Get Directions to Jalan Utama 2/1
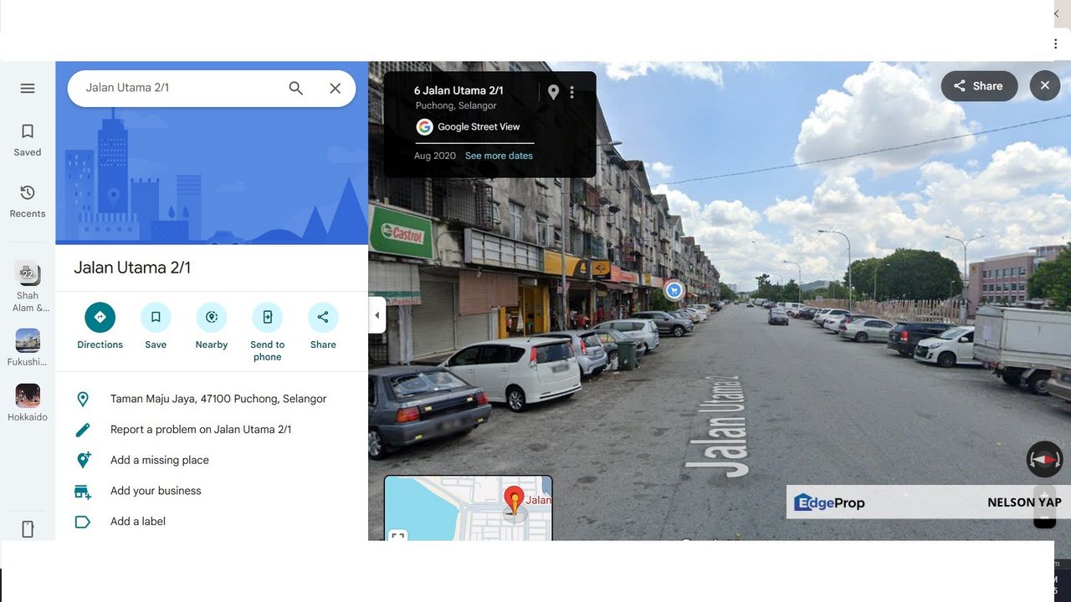This screenshot has width=1071, height=602. [100, 317]
